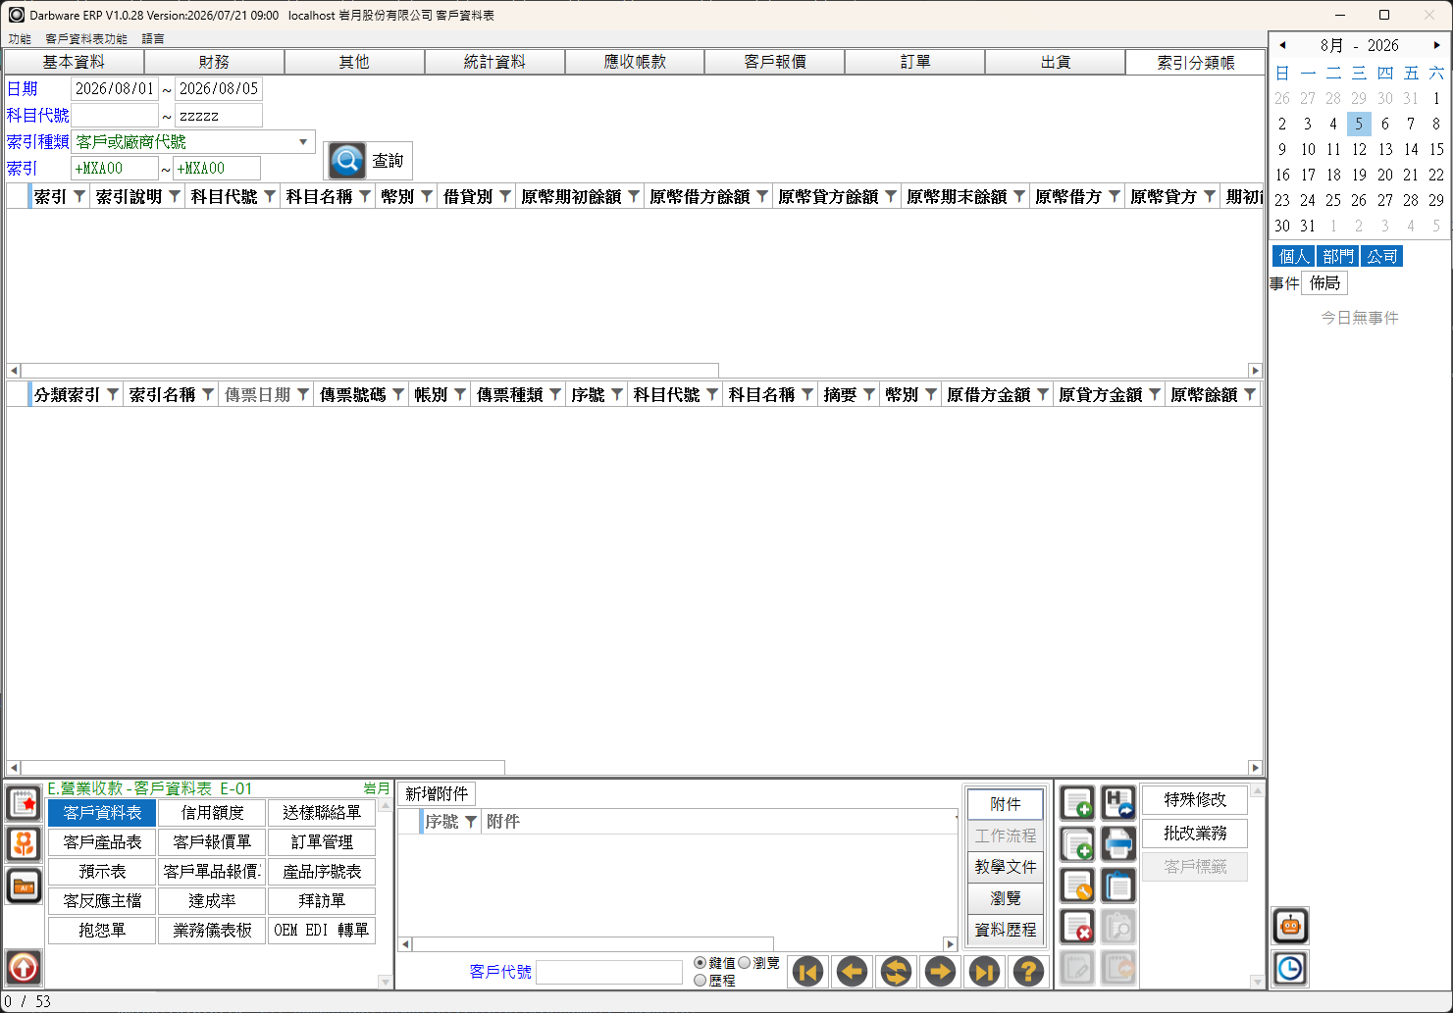This screenshot has width=1453, height=1013.
Task: Open the 客戶資料表功能 menu
Action: (86, 39)
